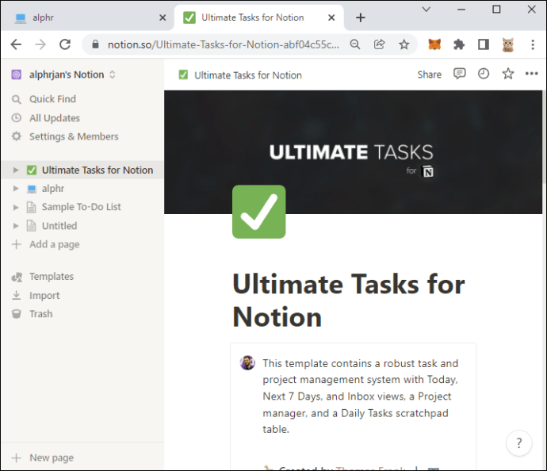Open the Untitled page
This screenshot has width=547, height=471.
(59, 226)
